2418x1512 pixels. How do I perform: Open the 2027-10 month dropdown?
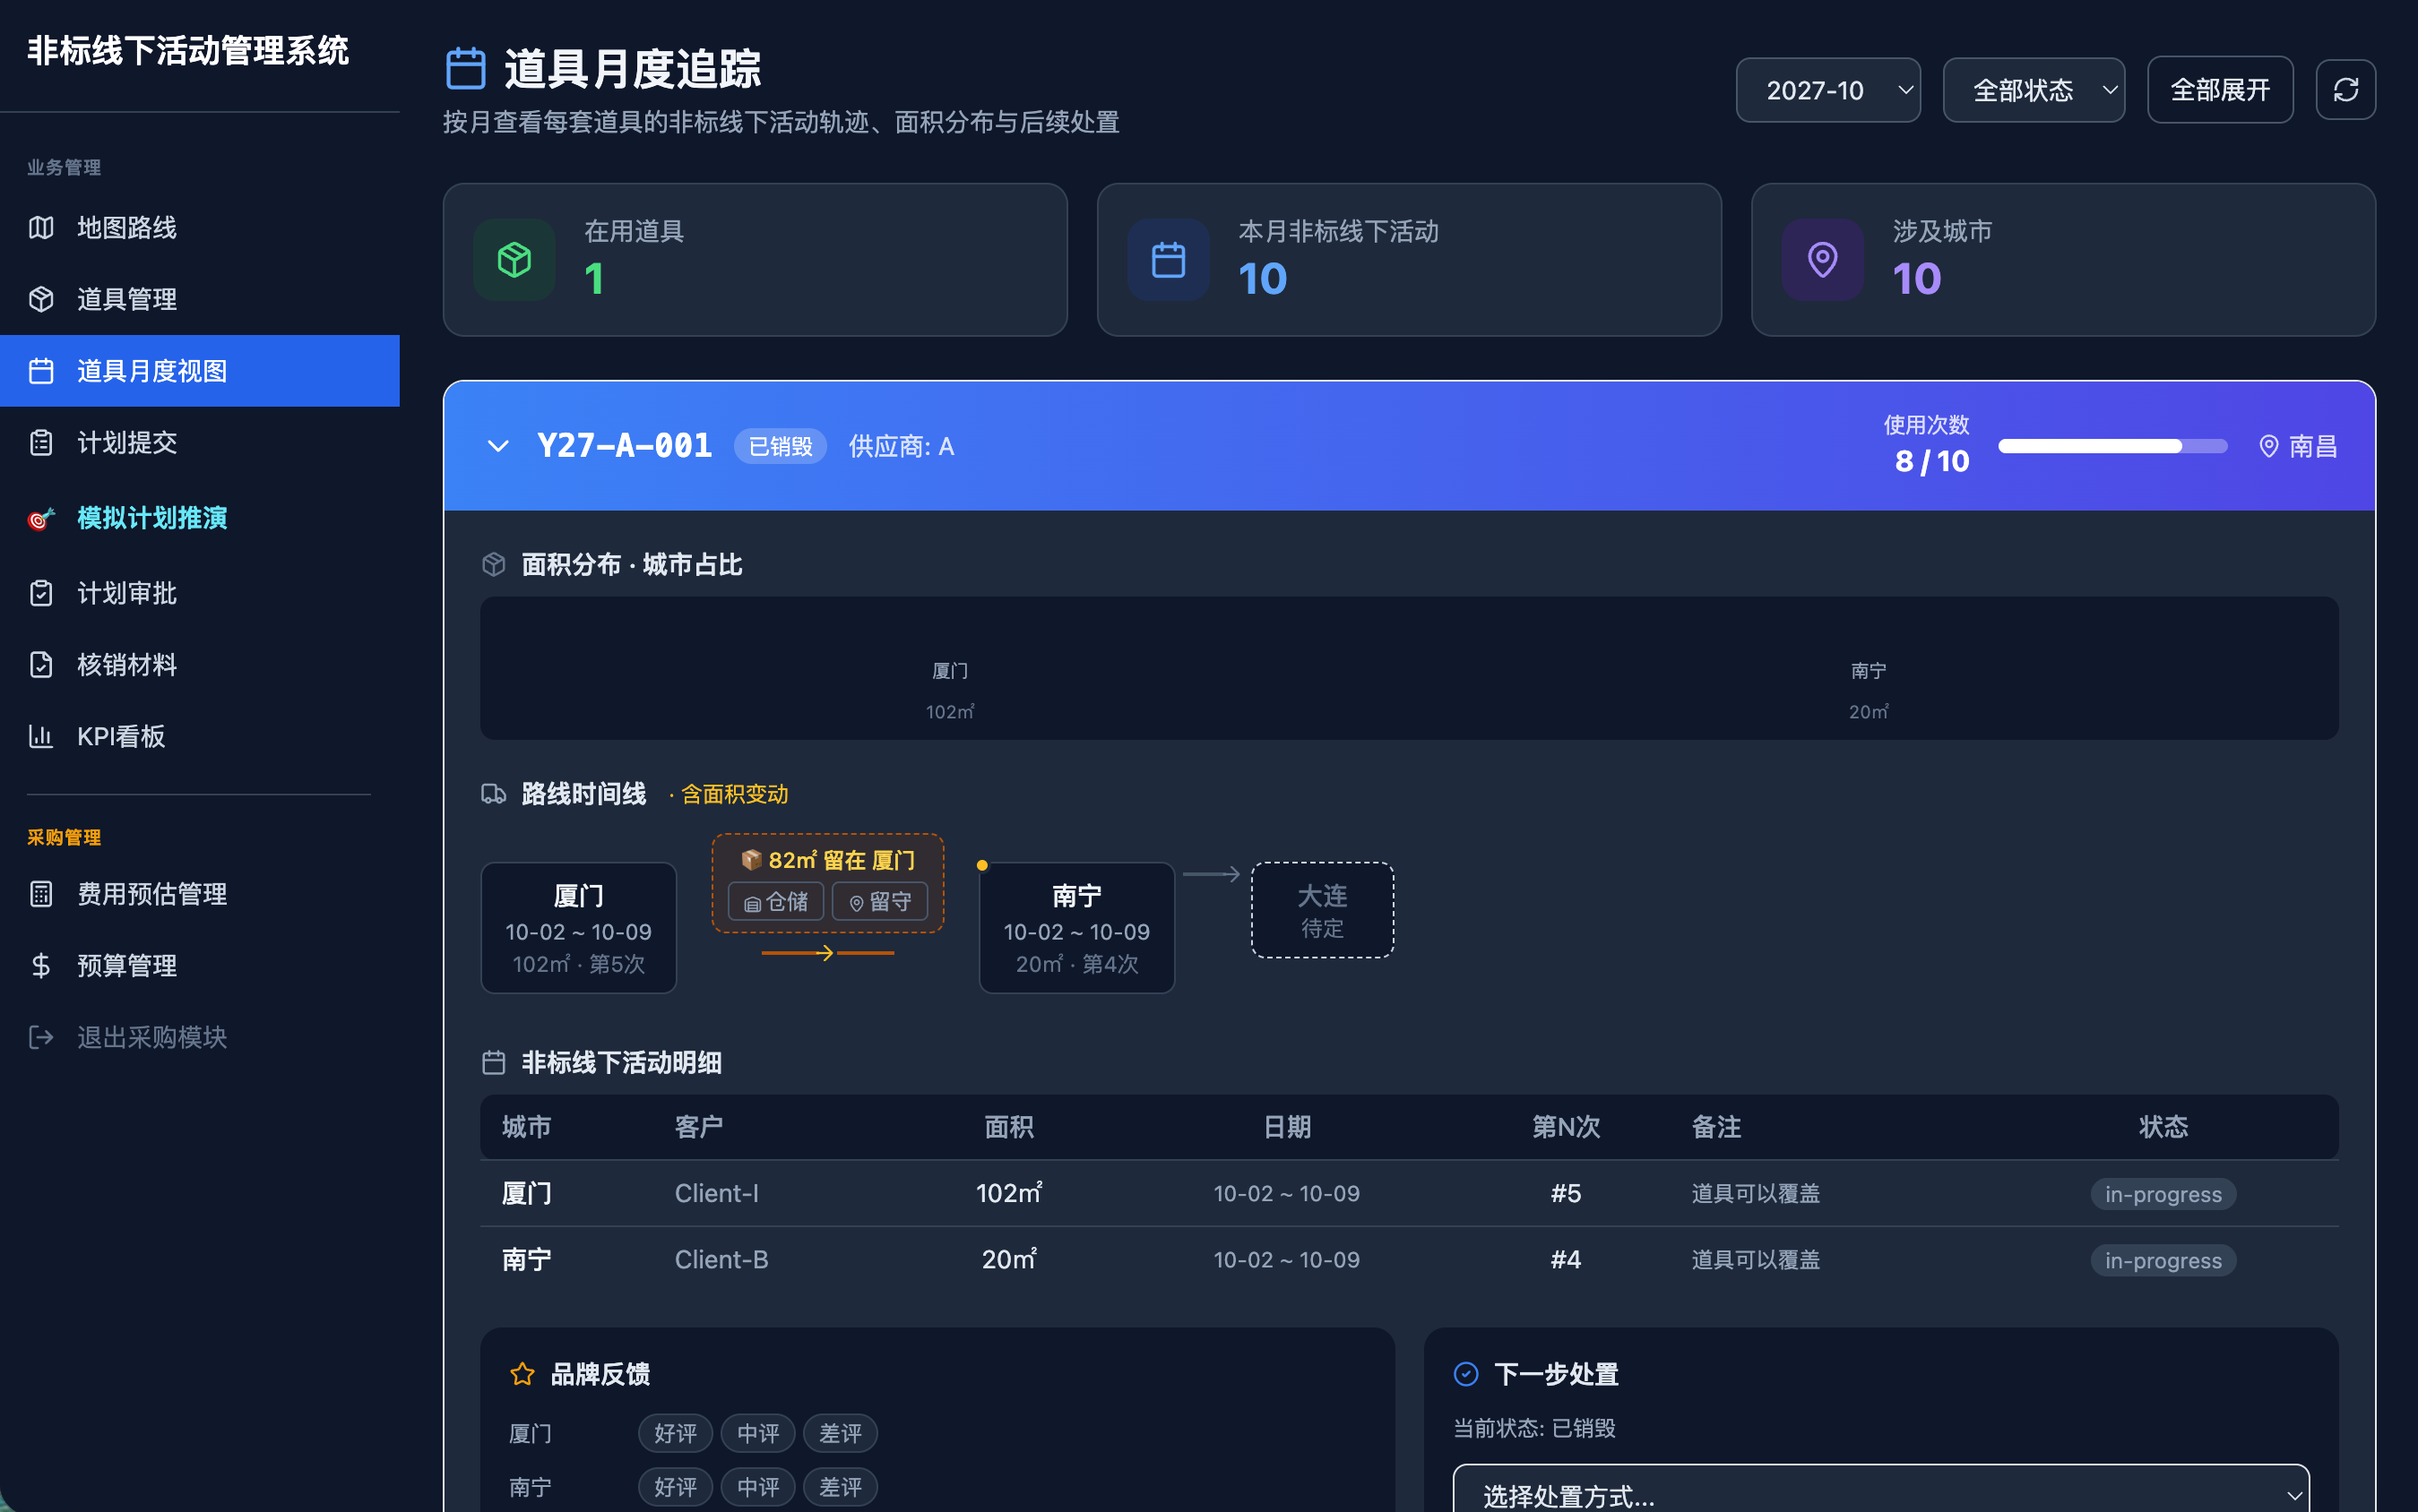tap(1827, 90)
